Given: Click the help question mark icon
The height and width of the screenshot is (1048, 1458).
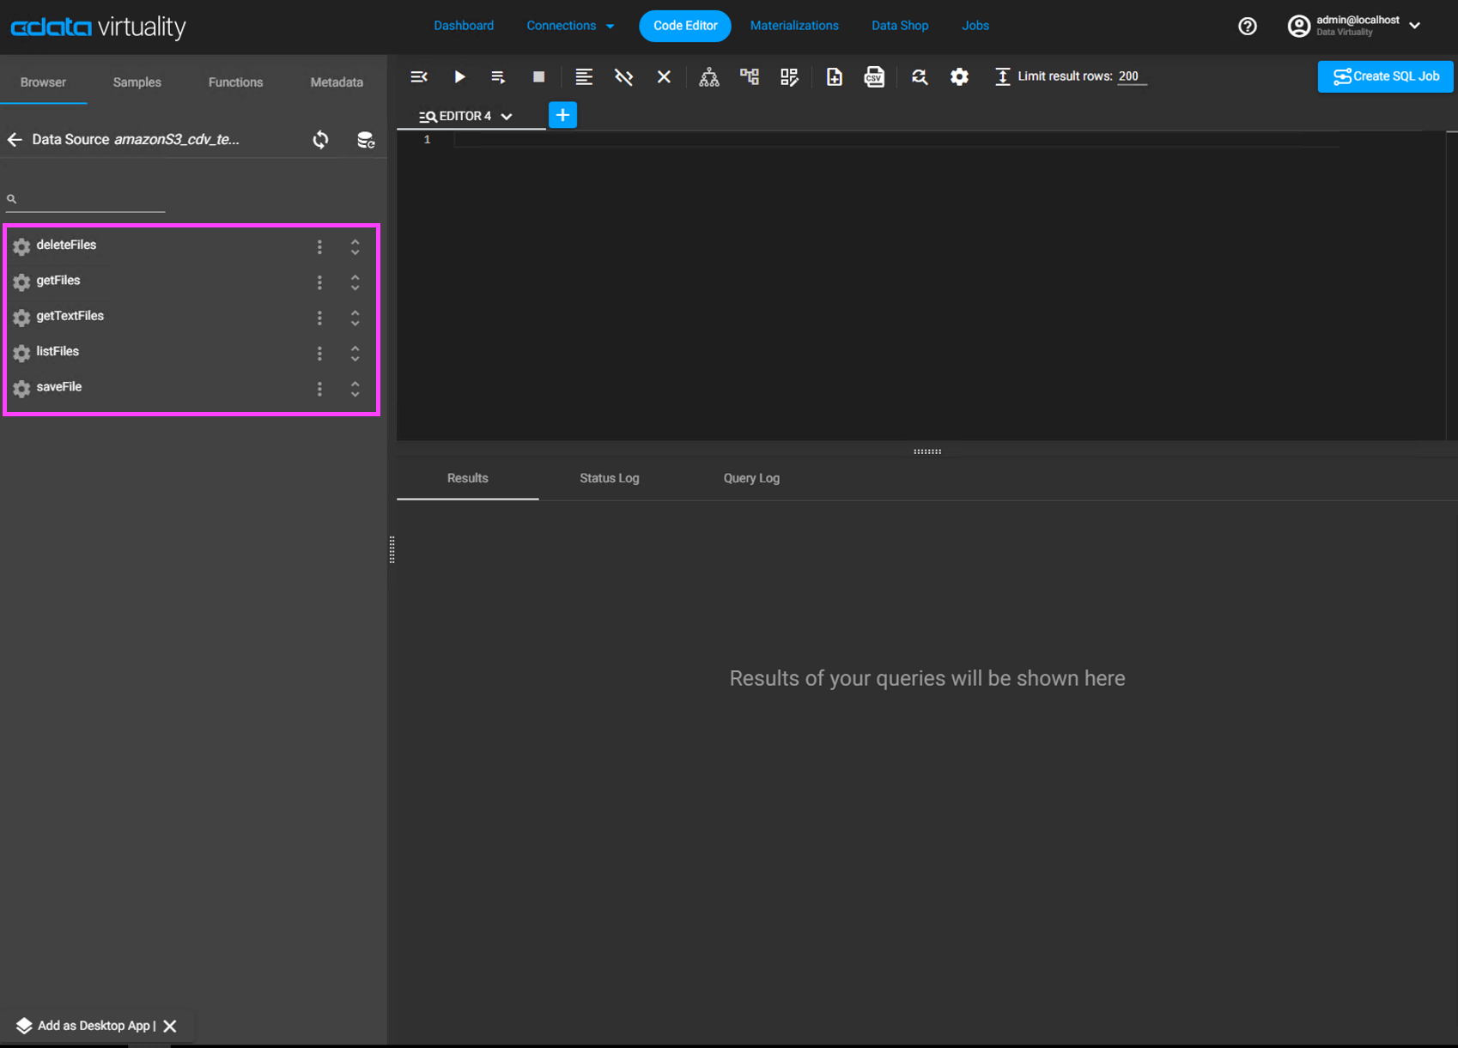Looking at the screenshot, I should (x=1247, y=27).
